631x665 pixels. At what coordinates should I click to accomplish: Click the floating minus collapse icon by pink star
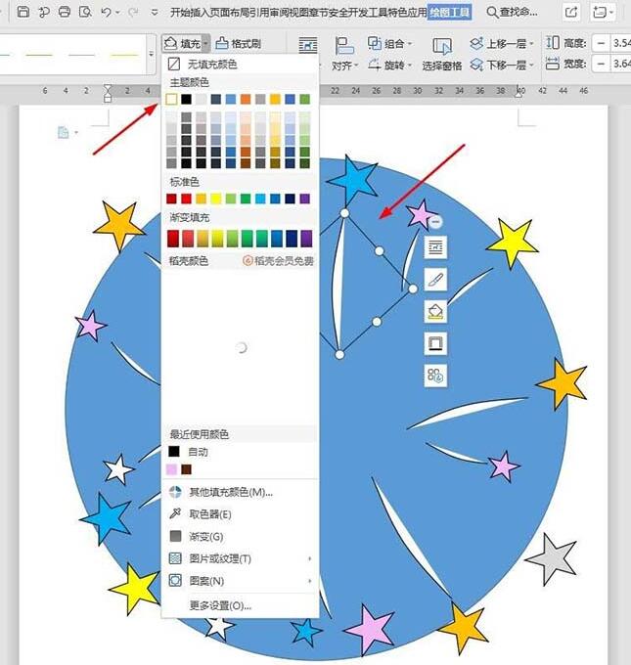[x=435, y=221]
